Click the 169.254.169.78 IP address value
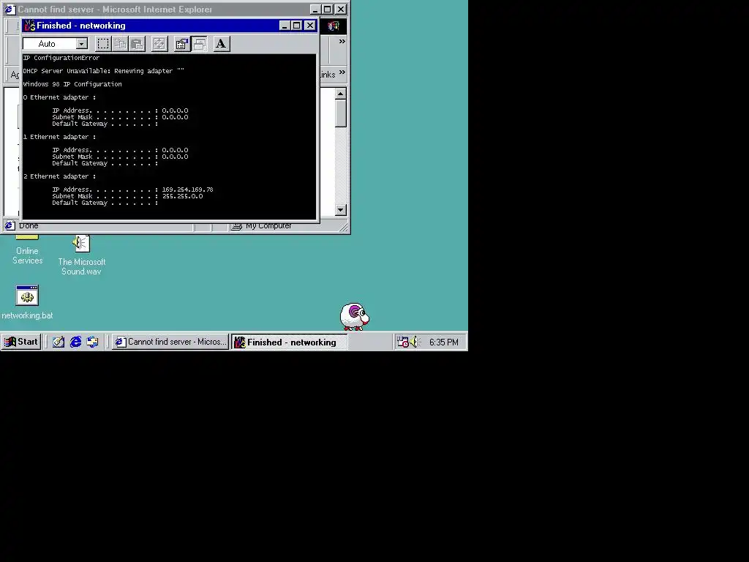 coord(188,190)
